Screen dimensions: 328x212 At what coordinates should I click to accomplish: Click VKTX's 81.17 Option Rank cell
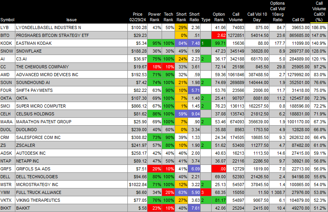(219, 200)
